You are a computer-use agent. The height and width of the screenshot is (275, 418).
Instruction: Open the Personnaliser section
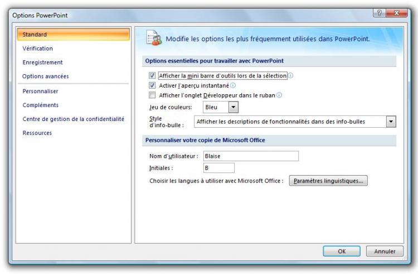[40, 91]
